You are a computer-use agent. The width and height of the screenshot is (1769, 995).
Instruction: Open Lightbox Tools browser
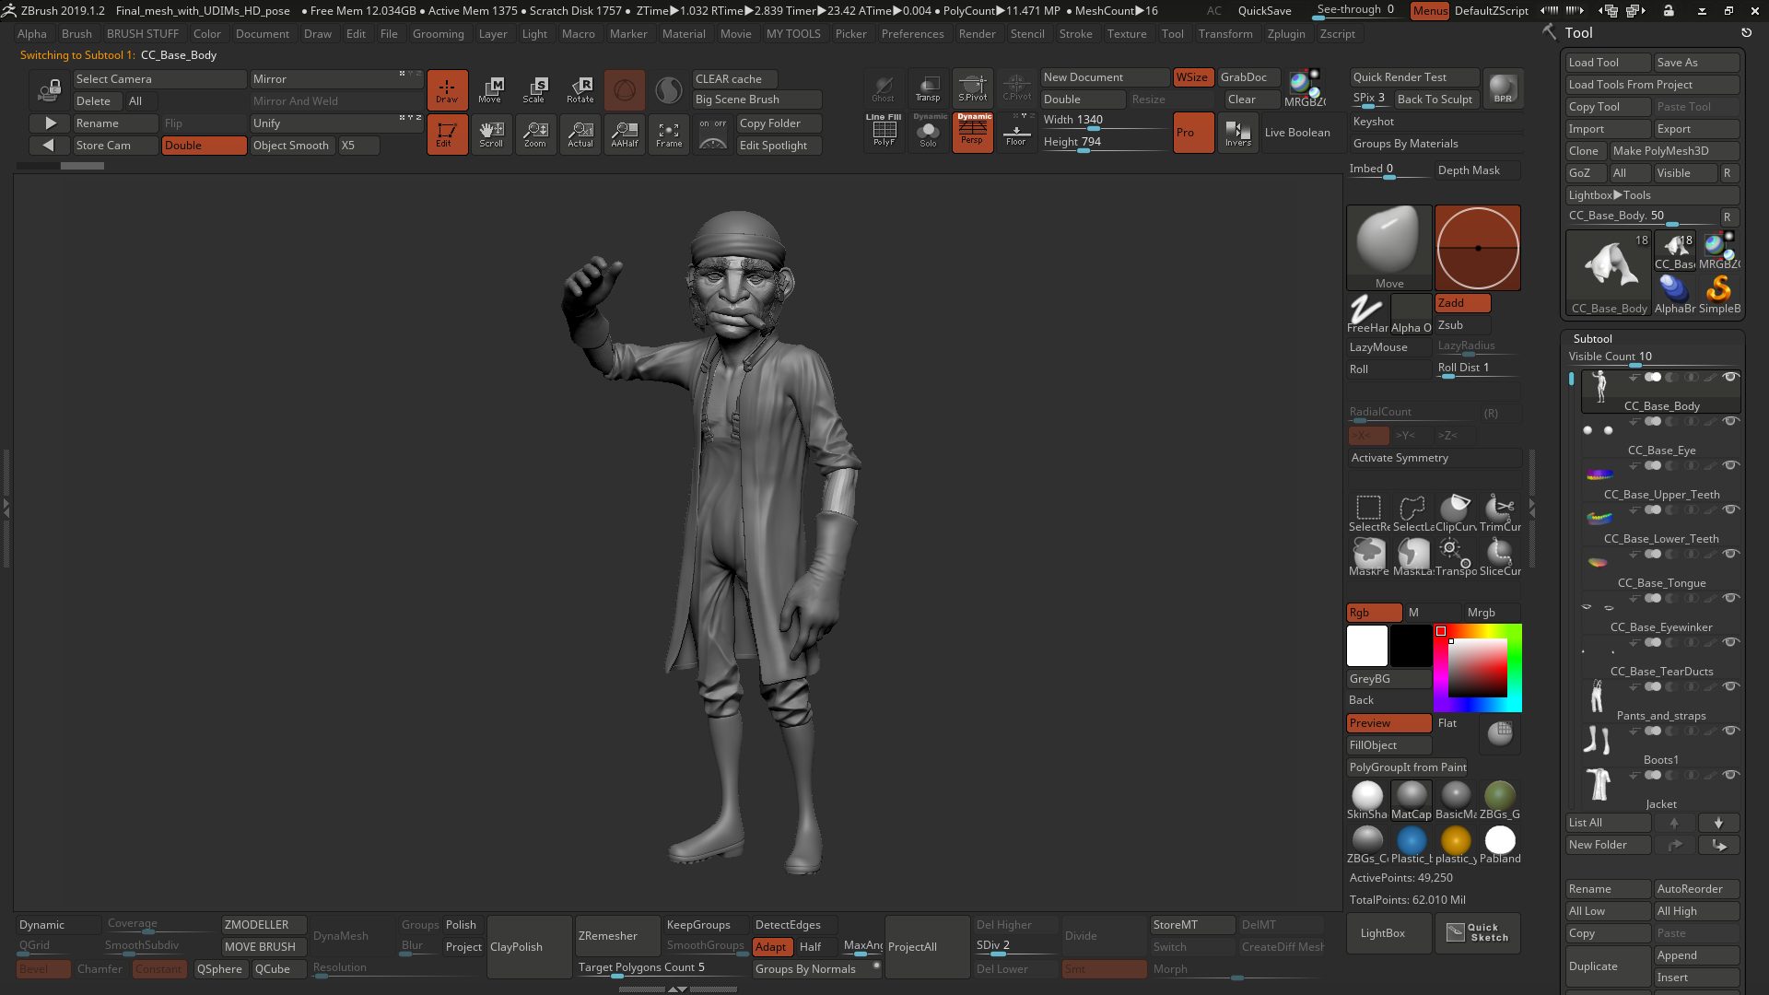1610,195
